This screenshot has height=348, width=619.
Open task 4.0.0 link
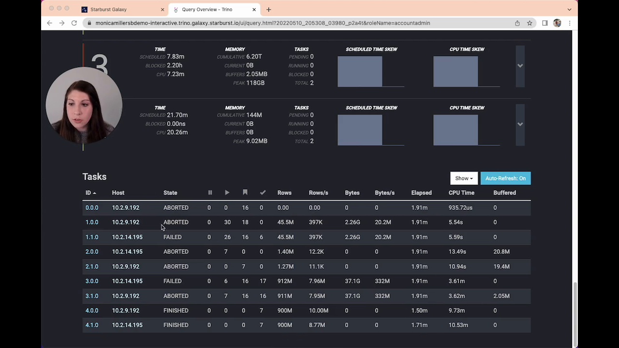[92, 311]
